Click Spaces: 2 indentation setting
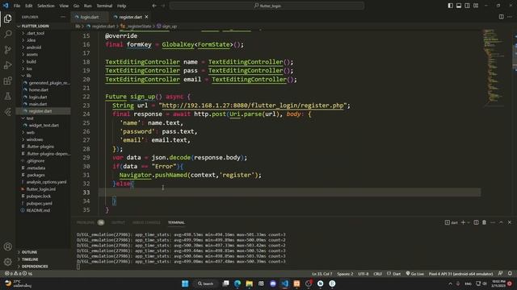 (345, 274)
